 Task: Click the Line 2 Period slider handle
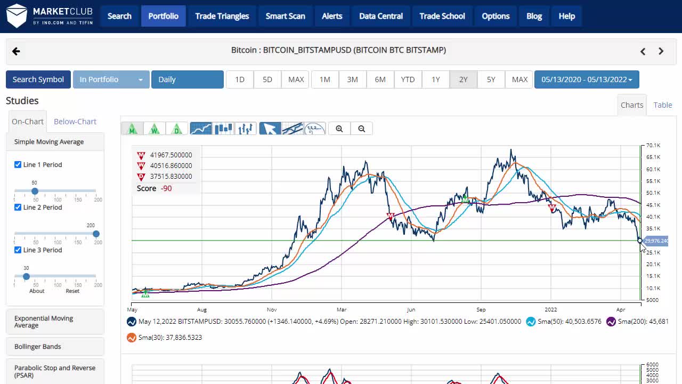(96, 234)
